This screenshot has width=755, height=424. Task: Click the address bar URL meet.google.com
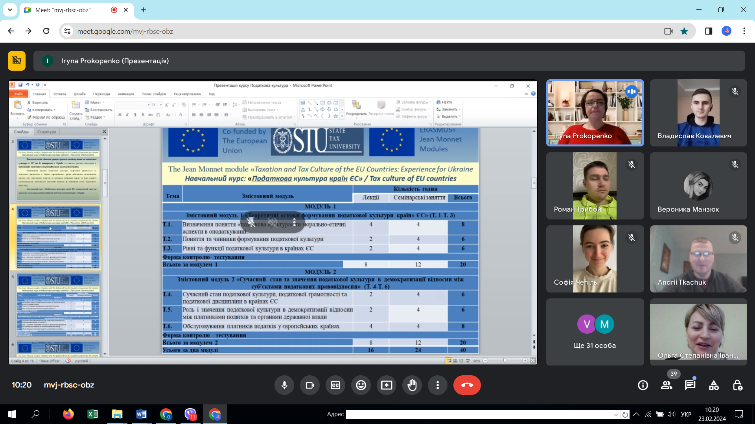point(125,31)
